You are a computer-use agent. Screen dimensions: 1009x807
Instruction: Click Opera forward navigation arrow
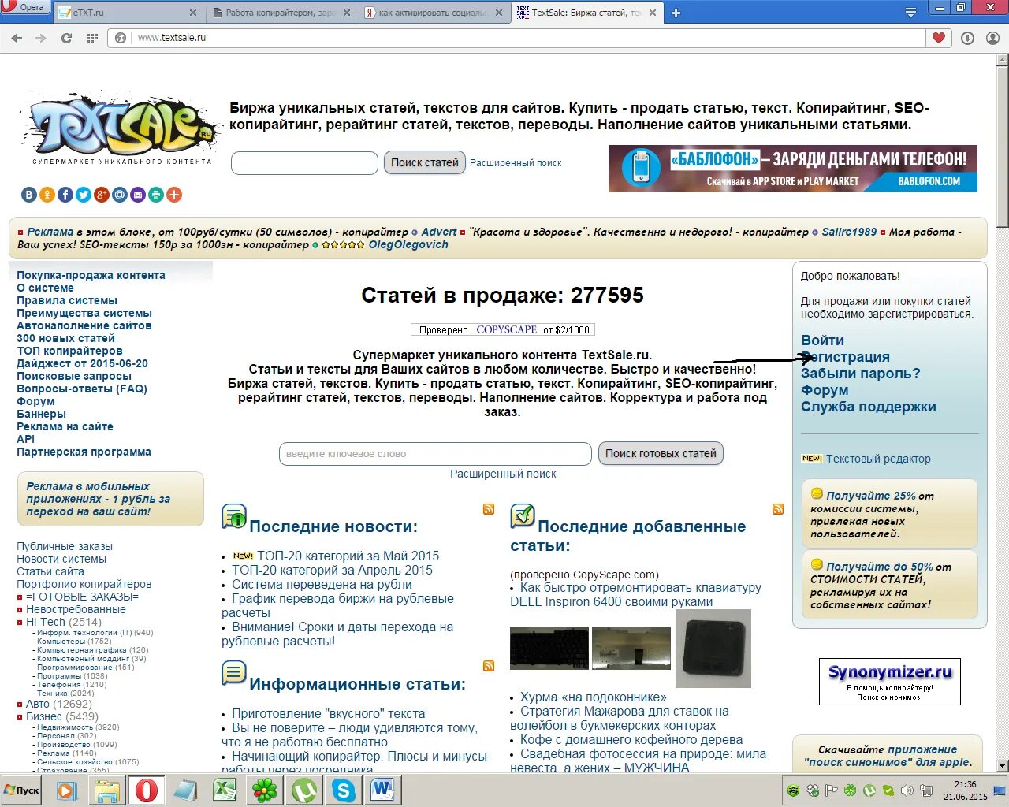[41, 38]
